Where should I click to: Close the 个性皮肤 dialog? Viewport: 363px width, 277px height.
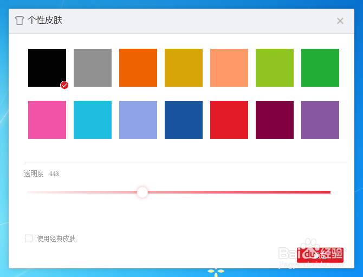[340, 21]
